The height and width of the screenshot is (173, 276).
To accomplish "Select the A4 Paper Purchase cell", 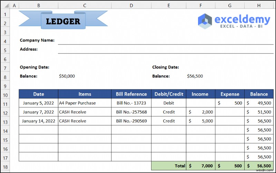I will (85, 103).
